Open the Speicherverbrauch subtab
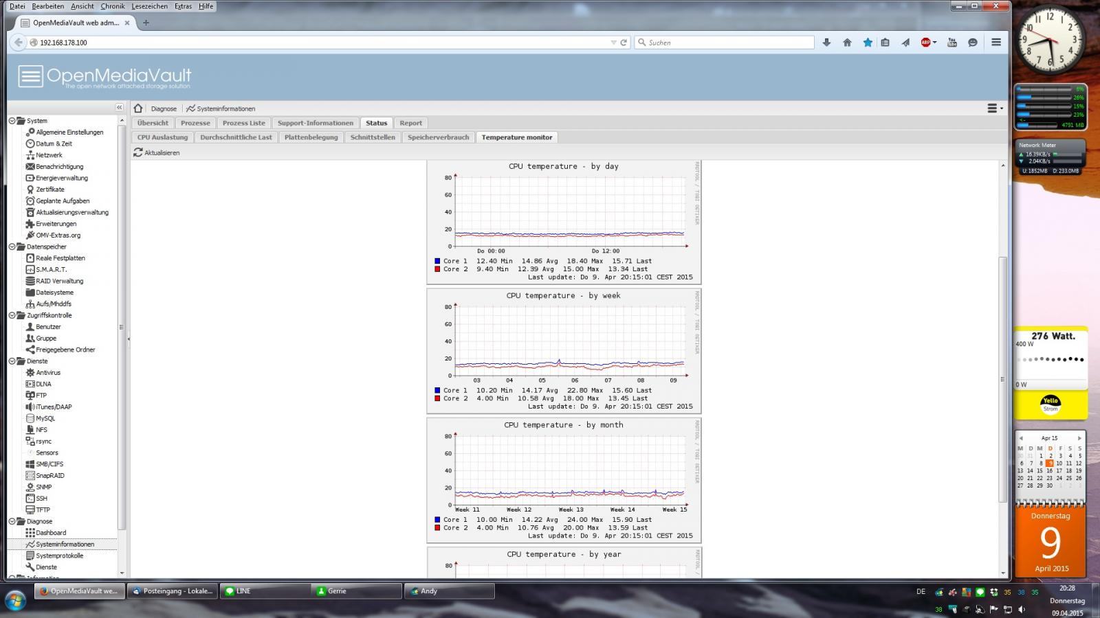This screenshot has width=1100, height=618. coord(439,137)
